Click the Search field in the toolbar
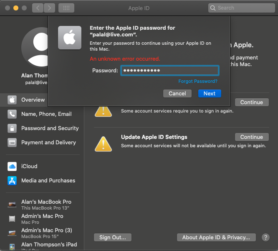 click(x=242, y=8)
